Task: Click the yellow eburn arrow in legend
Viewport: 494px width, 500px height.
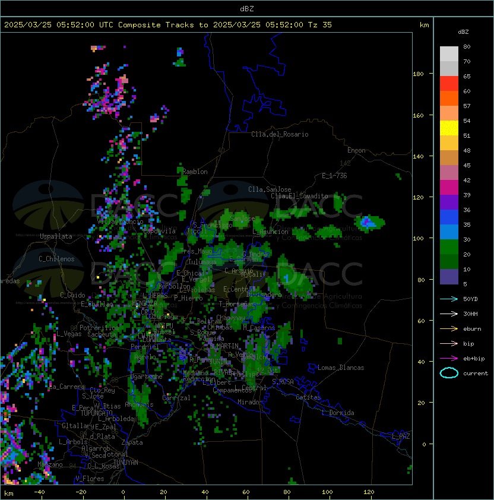Action: [449, 329]
